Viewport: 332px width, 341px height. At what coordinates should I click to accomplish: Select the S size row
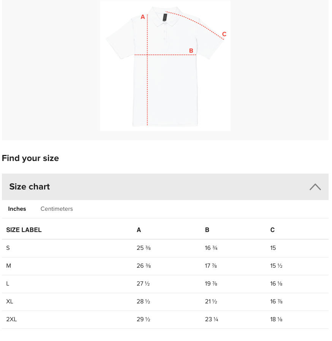(x=165, y=248)
